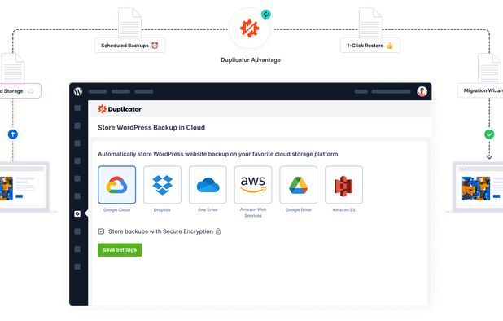Image resolution: width=503 pixels, height=321 pixels.
Task: Click the Storage label with cloud
Action: pyautogui.click(x=20, y=91)
